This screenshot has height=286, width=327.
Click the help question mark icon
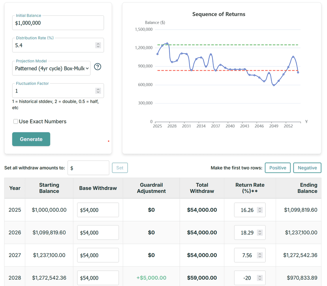tap(98, 67)
